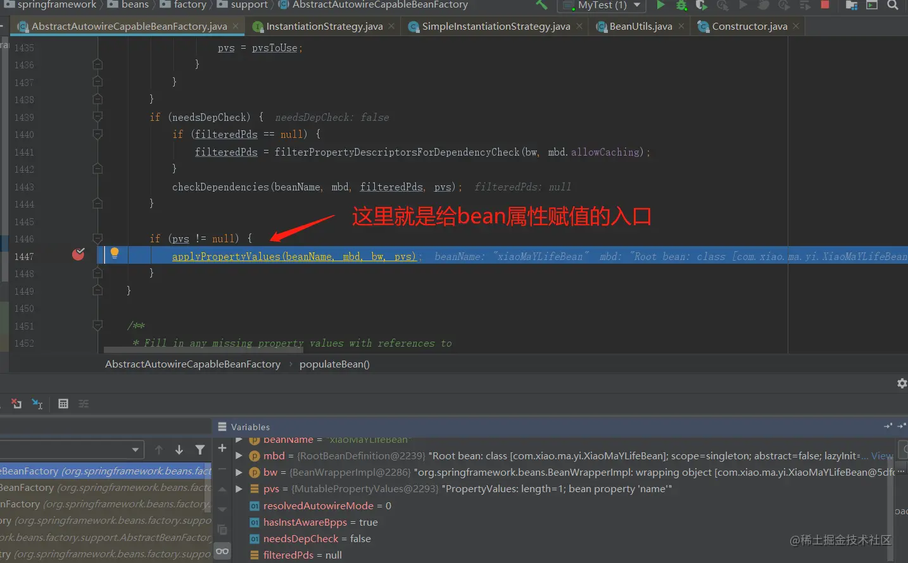The image size is (908, 563).
Task: Switch to the BeanUtils.java tab
Action: [640, 27]
